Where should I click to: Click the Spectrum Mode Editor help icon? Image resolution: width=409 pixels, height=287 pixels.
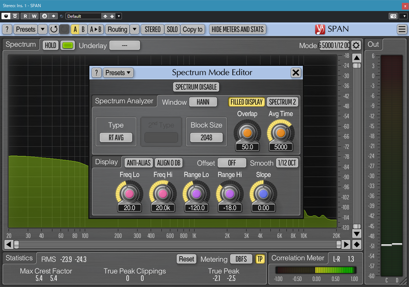(97, 73)
